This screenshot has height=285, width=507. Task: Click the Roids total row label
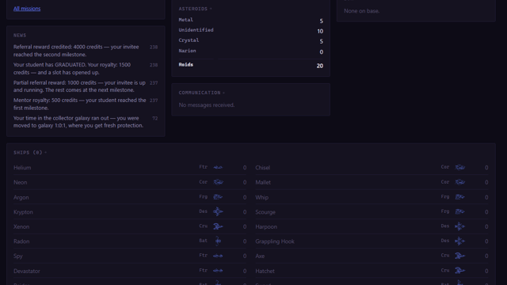point(185,65)
